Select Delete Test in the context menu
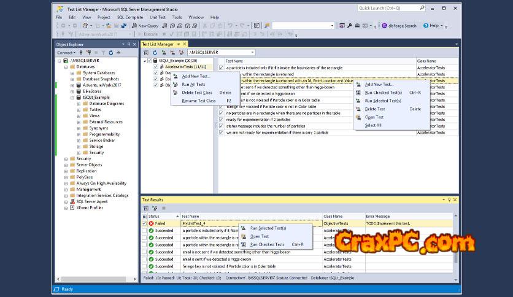The height and width of the screenshot is (297, 513). click(374, 109)
